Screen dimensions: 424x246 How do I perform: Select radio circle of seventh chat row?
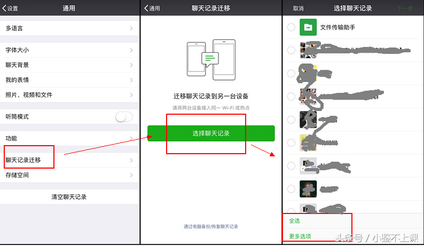(291, 166)
